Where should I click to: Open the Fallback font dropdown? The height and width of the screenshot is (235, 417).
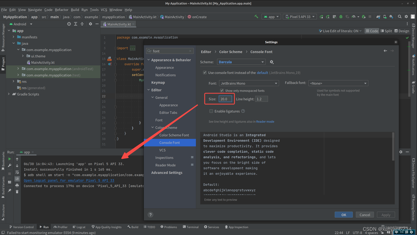pyautogui.click(x=338, y=83)
